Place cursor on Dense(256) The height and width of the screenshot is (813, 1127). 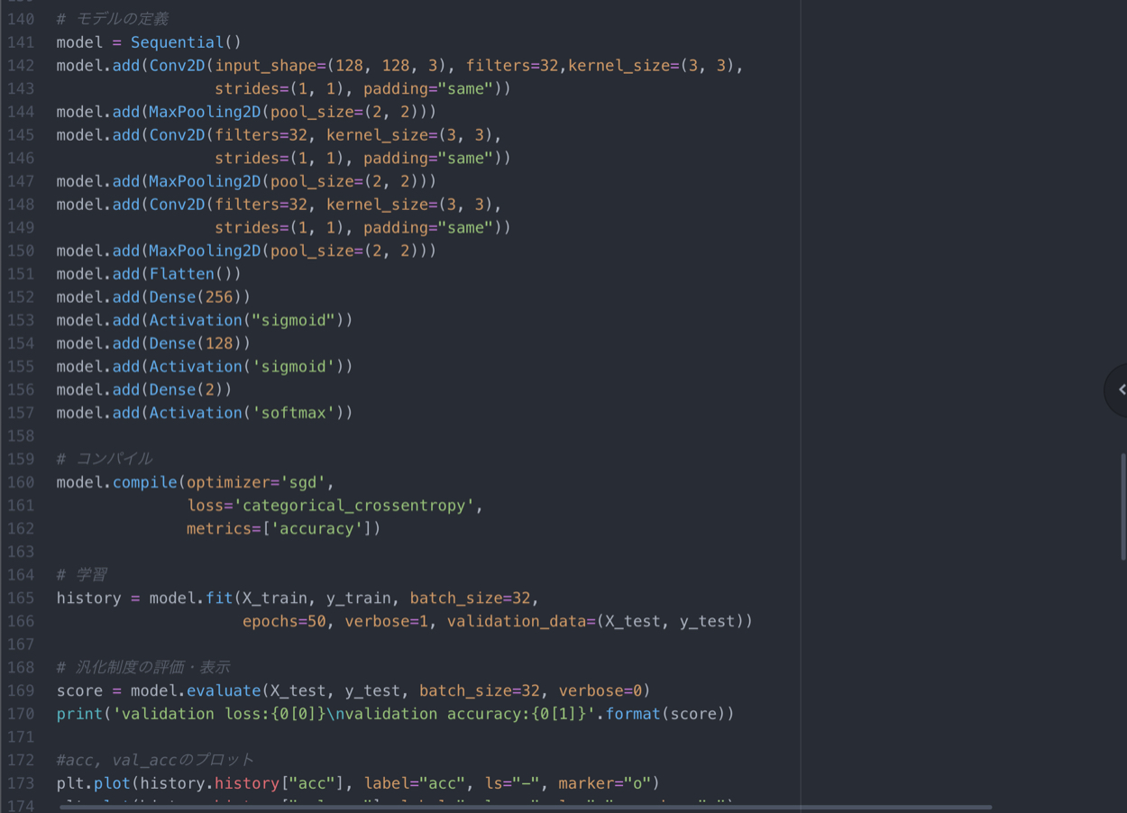[199, 297]
